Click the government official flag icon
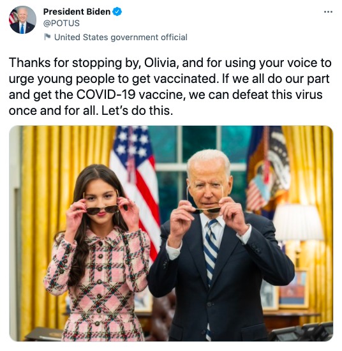Image resolution: width=342 pixels, height=351 pixels. [x=47, y=37]
